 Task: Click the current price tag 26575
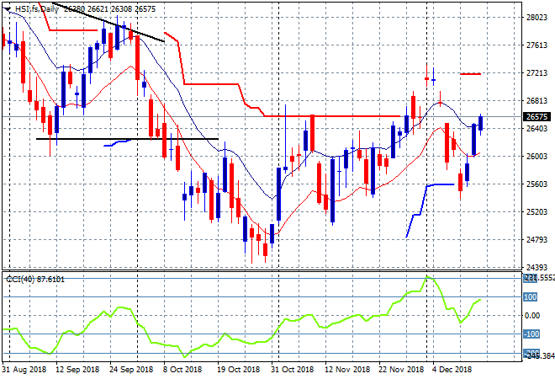536,116
